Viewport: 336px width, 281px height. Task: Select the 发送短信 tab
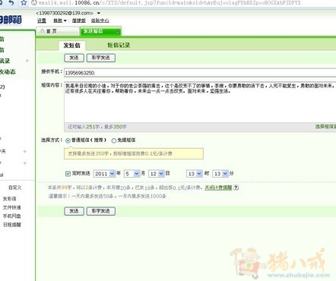point(100,31)
